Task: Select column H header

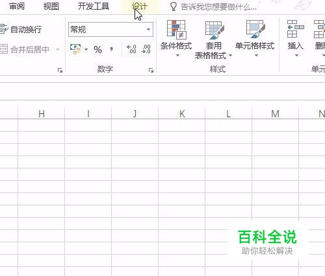Action: tap(42, 113)
